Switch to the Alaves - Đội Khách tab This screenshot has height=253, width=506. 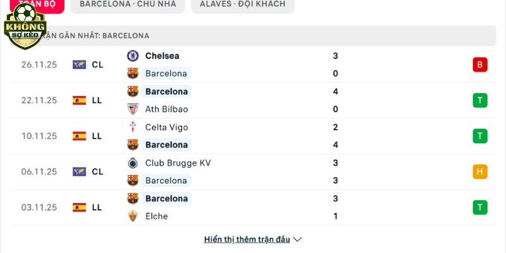coord(242,4)
